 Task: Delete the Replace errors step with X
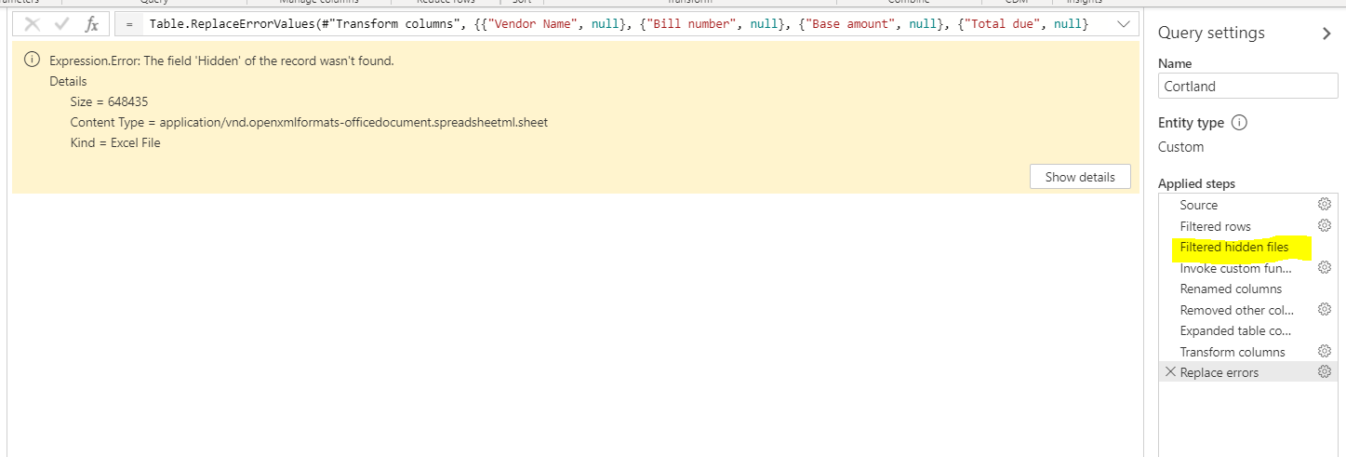(1170, 371)
